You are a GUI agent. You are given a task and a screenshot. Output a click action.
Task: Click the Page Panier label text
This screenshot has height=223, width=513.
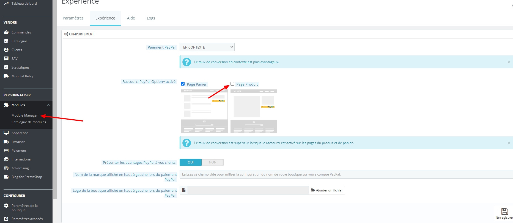(197, 84)
